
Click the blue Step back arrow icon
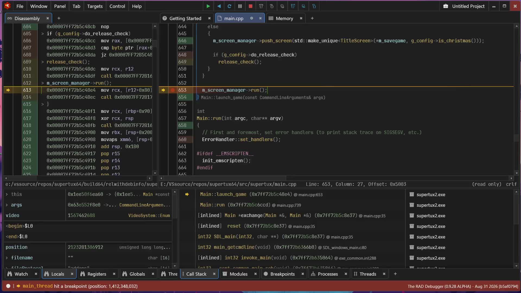219,6
